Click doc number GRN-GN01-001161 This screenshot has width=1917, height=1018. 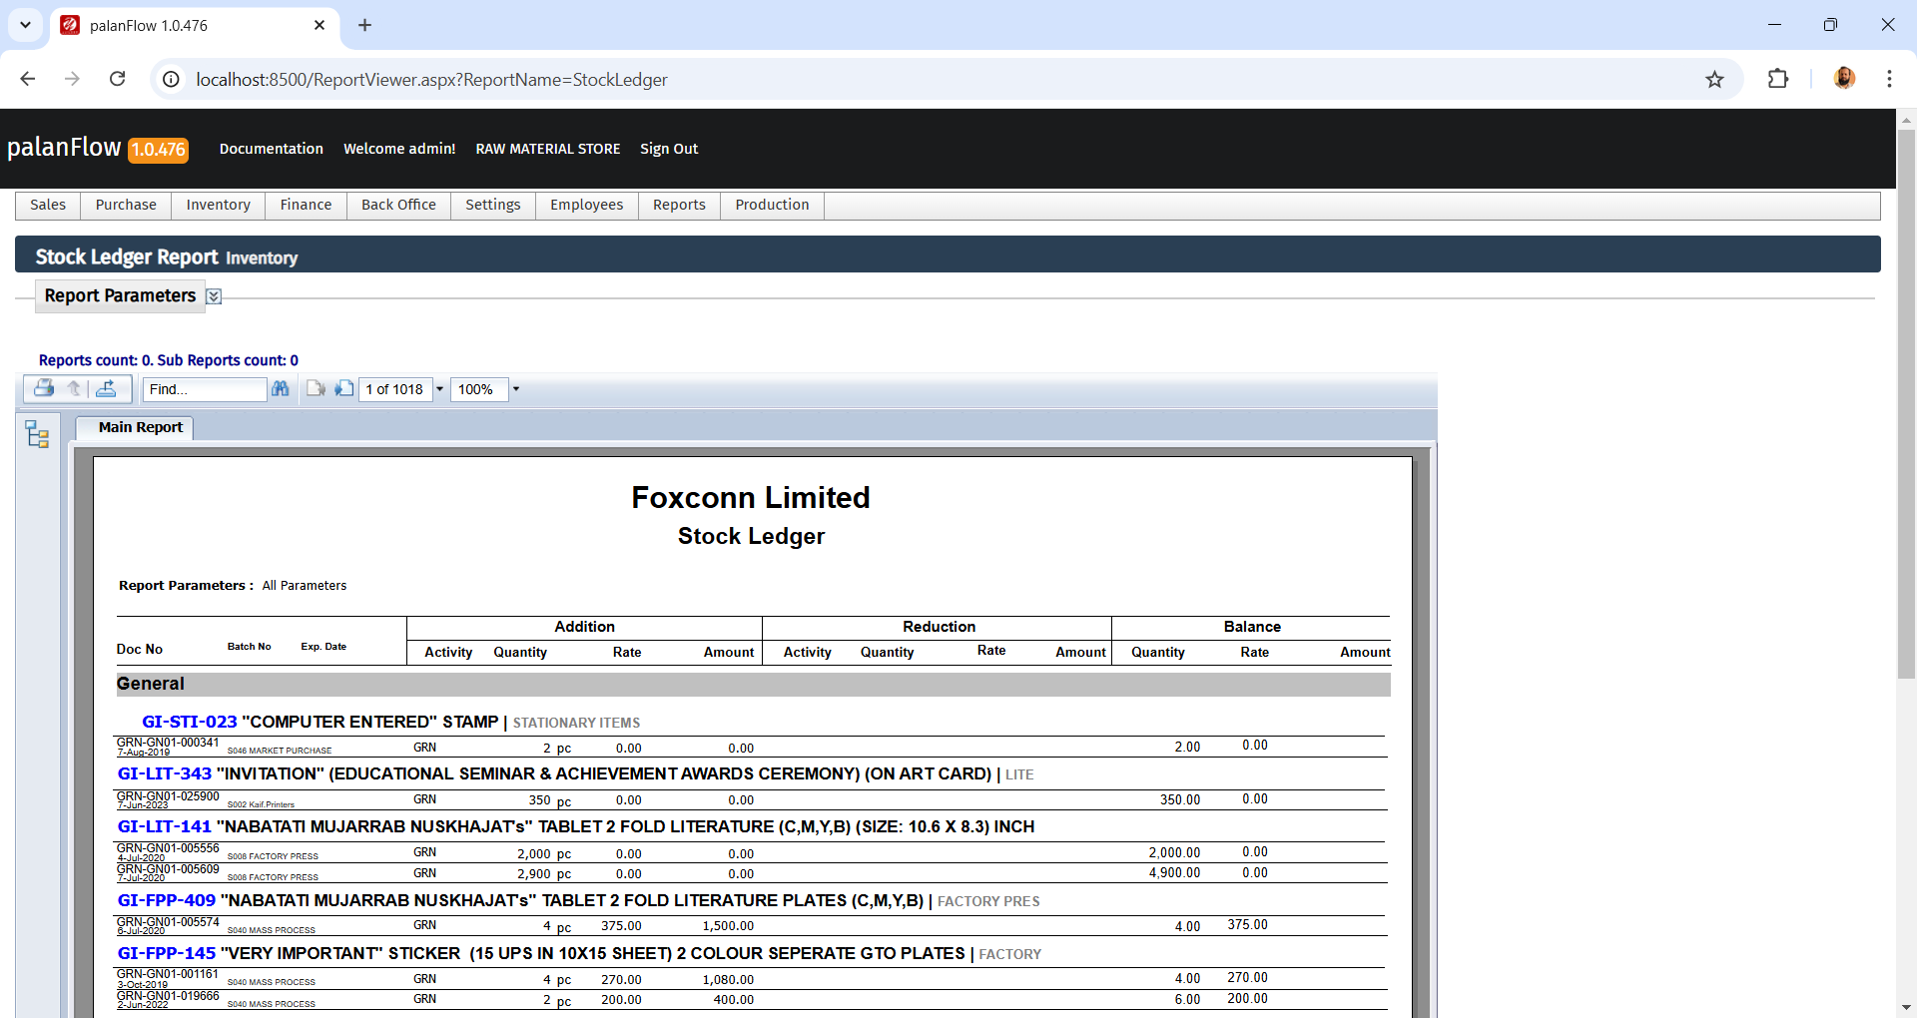click(168, 974)
